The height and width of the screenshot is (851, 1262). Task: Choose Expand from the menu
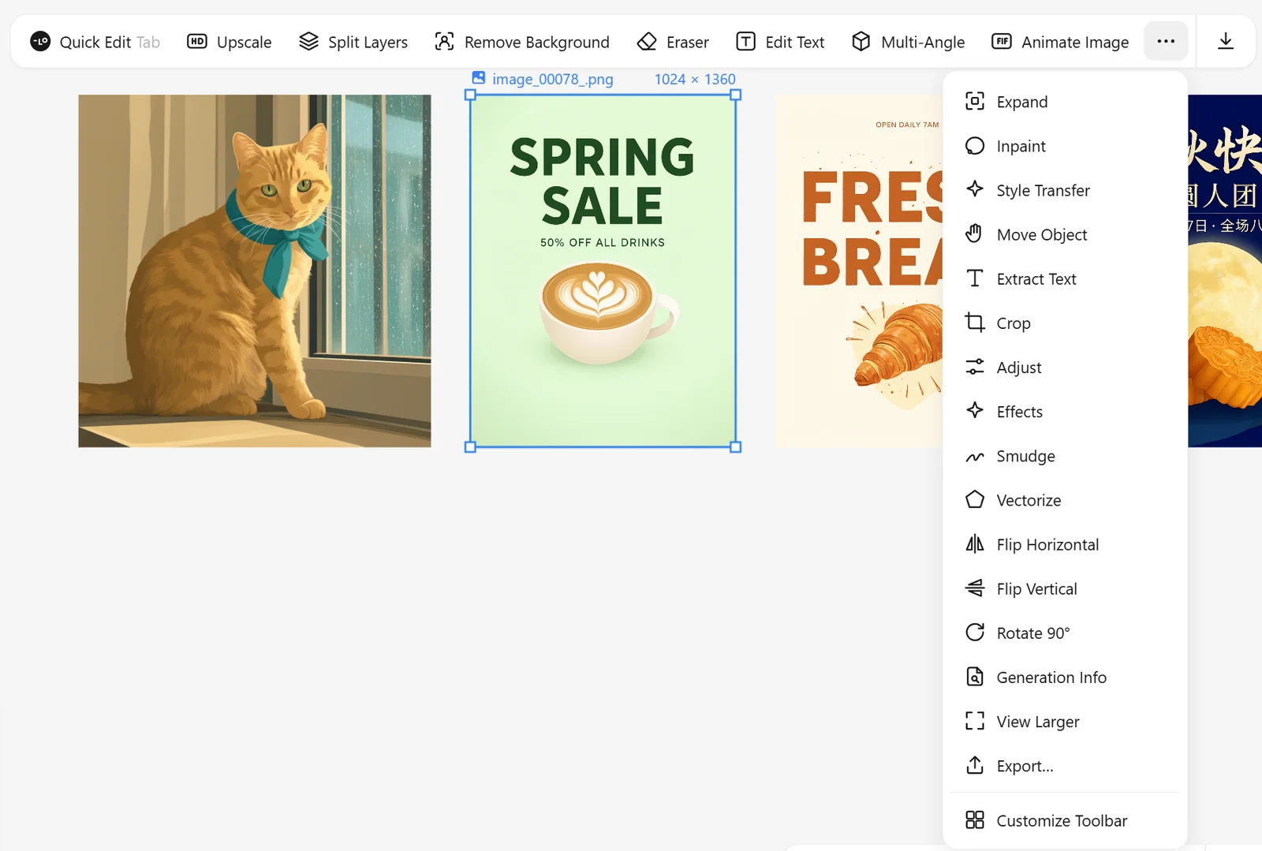coord(1065,102)
